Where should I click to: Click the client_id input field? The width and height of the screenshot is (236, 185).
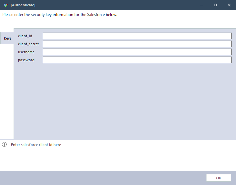137,36
